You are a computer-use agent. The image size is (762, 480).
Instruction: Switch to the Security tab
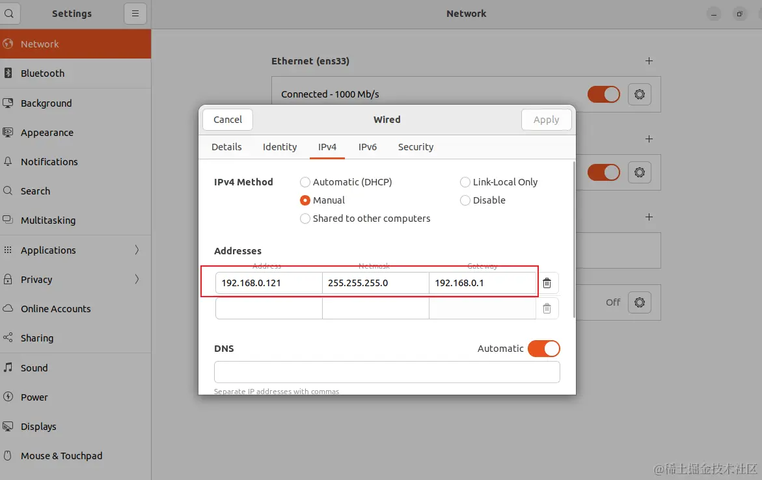click(416, 147)
